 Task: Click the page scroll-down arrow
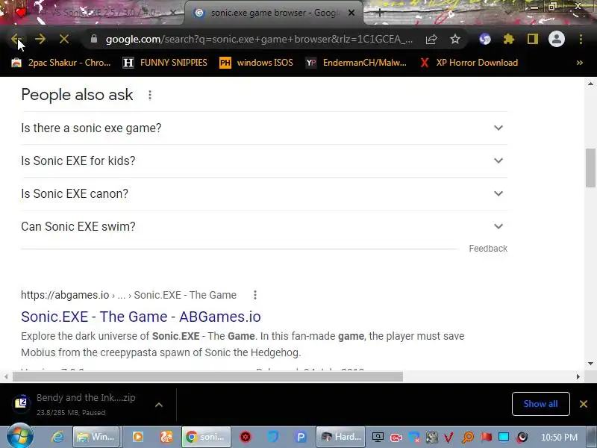coord(590,364)
